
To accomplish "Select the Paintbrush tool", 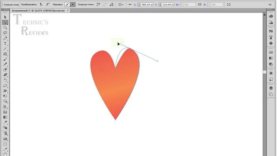I will click(x=5, y=59).
